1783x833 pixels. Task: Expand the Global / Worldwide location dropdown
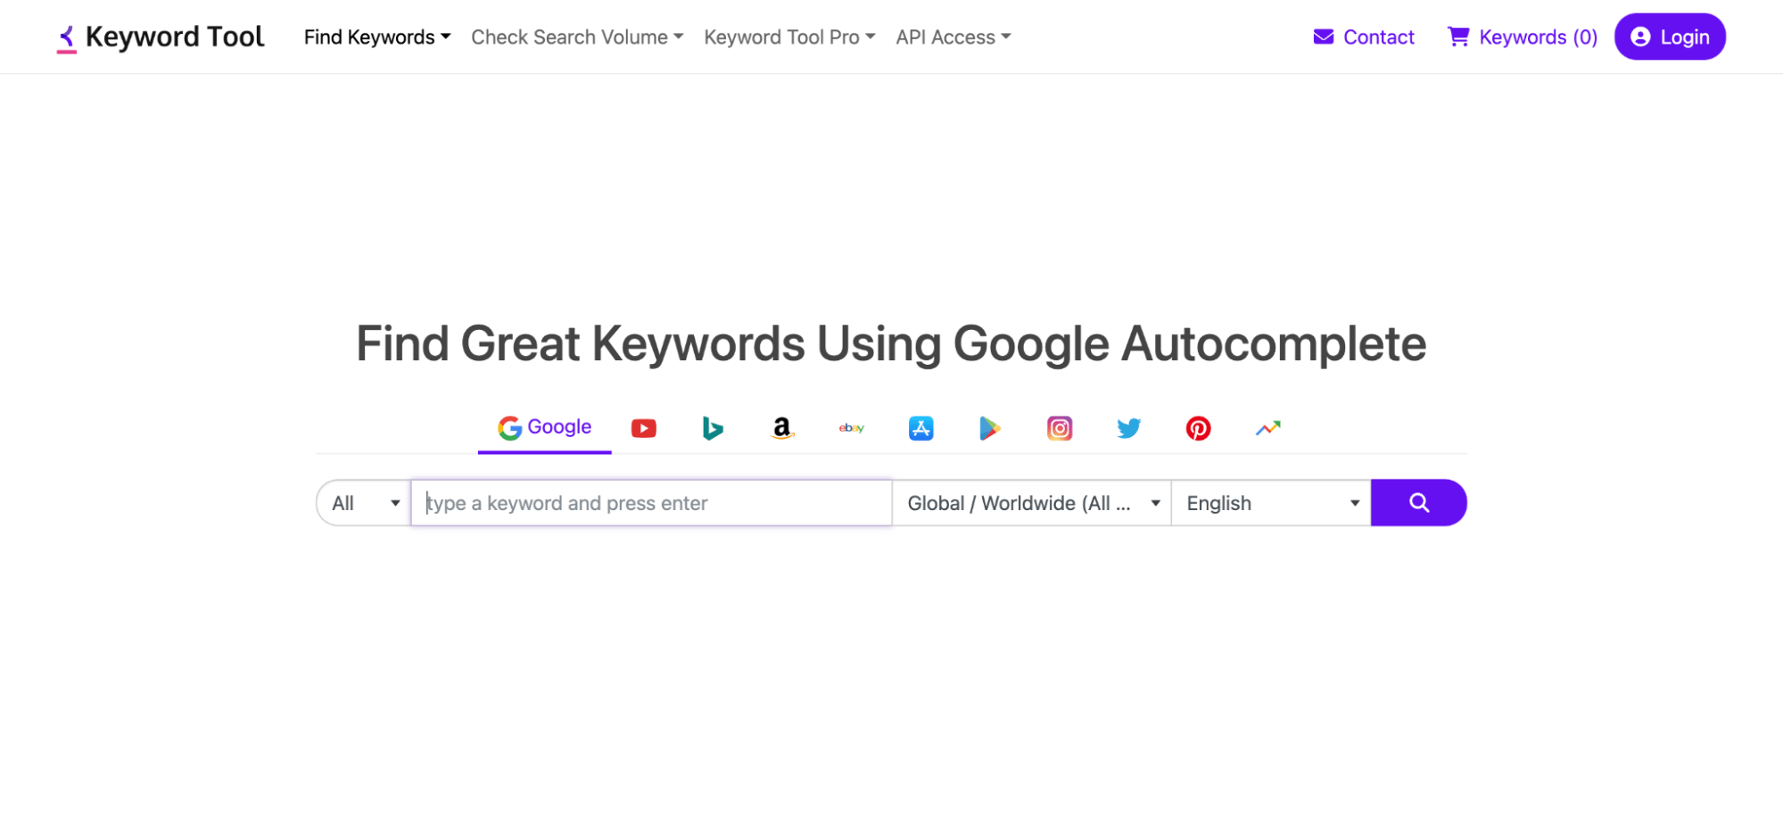click(1032, 503)
